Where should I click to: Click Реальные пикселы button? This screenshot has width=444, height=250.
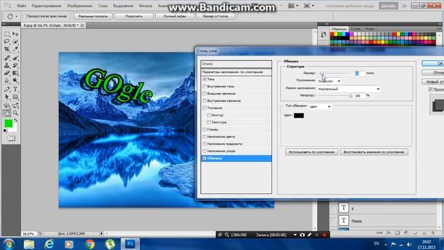[93, 16]
